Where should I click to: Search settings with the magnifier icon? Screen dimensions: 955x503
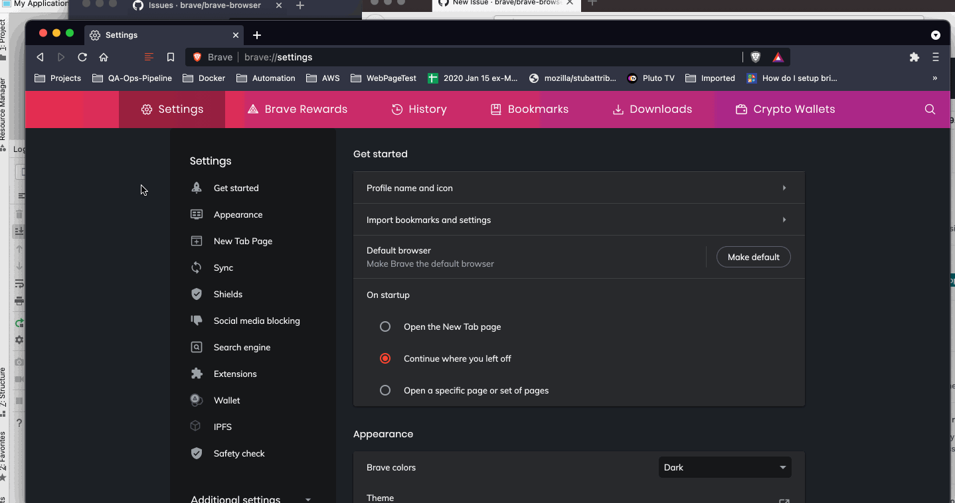(x=930, y=109)
